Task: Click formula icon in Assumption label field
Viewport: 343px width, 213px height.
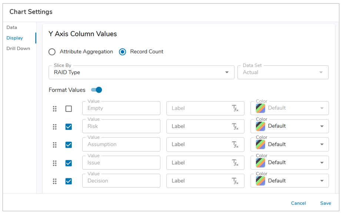Action: 235,145
